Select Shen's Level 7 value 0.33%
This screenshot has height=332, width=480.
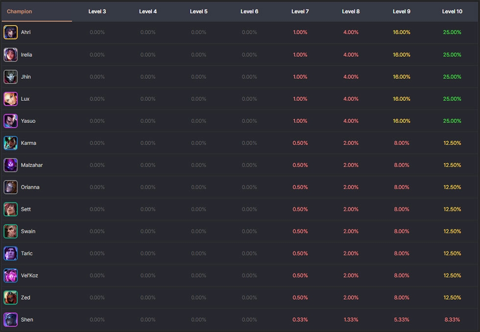tap(300, 319)
